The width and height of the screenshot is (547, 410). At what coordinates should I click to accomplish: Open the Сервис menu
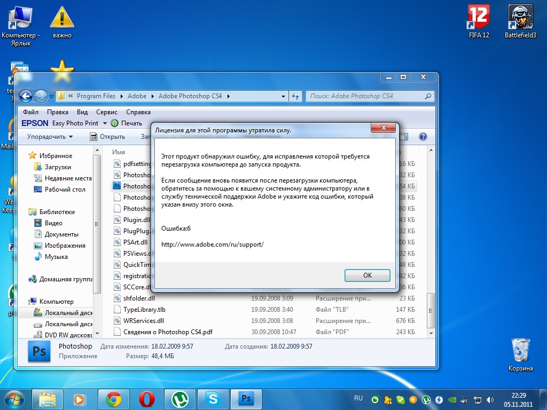(x=107, y=112)
